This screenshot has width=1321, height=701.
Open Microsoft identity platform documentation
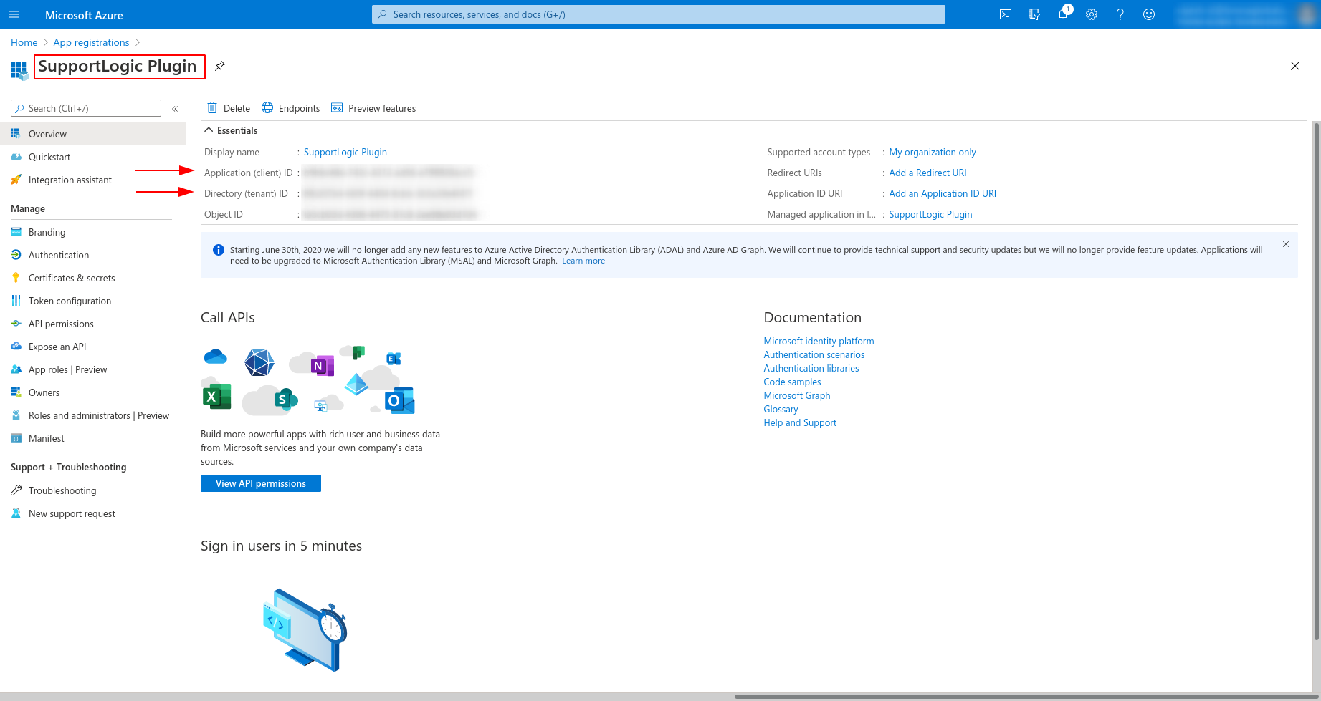pyautogui.click(x=819, y=341)
